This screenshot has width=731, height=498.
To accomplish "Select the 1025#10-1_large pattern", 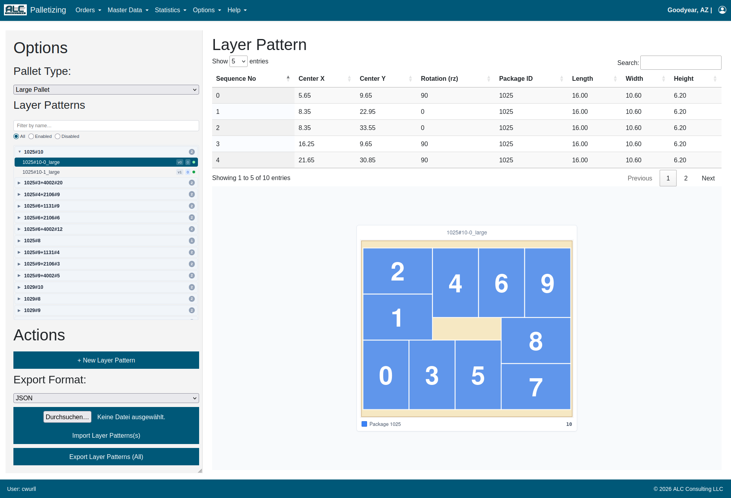I will coord(106,172).
